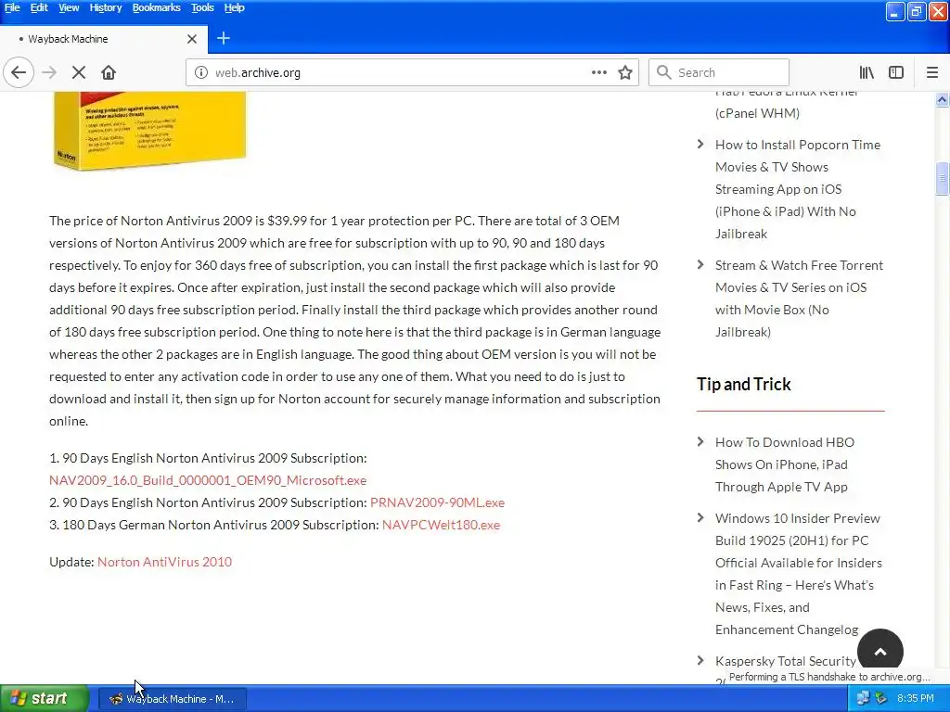Show site information icon in address bar
The image size is (950, 712).
point(200,72)
